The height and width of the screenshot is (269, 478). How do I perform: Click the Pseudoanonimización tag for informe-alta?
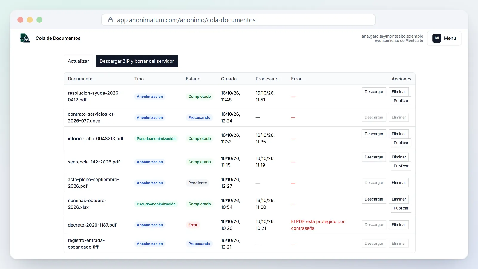(156, 139)
